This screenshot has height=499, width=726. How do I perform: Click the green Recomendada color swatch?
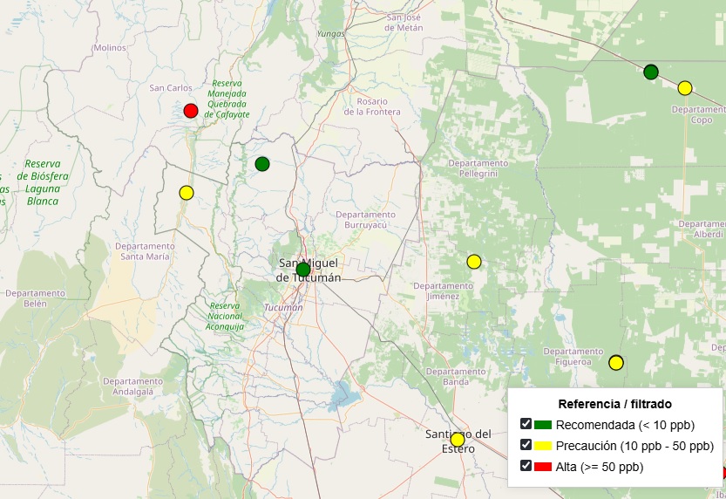[544, 425]
